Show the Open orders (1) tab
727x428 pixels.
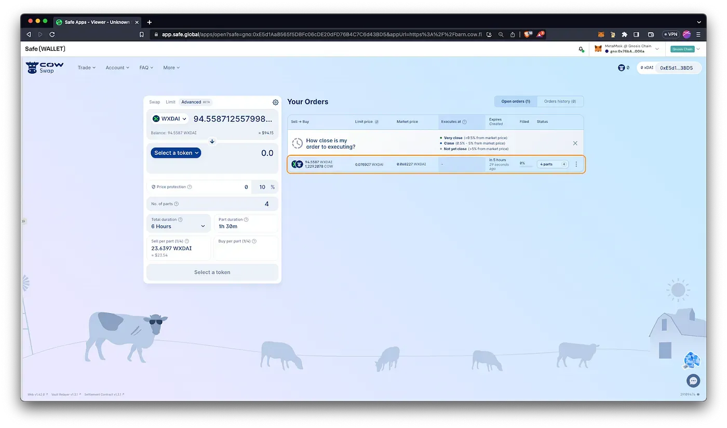[516, 101]
